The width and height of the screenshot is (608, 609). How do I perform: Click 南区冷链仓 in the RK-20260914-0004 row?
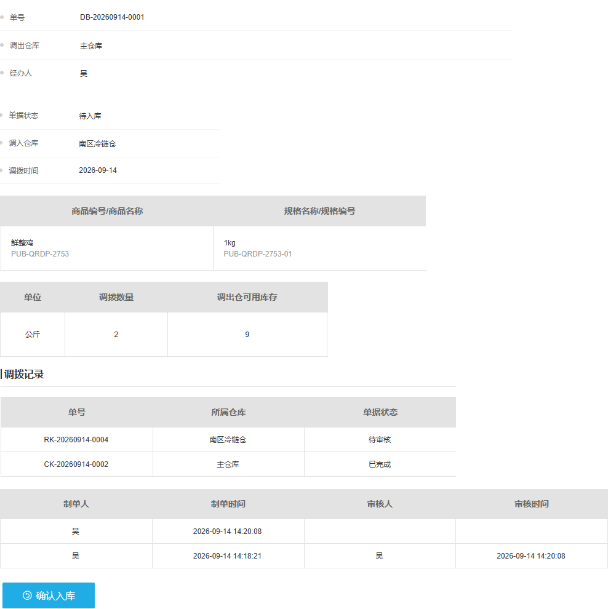[228, 440]
